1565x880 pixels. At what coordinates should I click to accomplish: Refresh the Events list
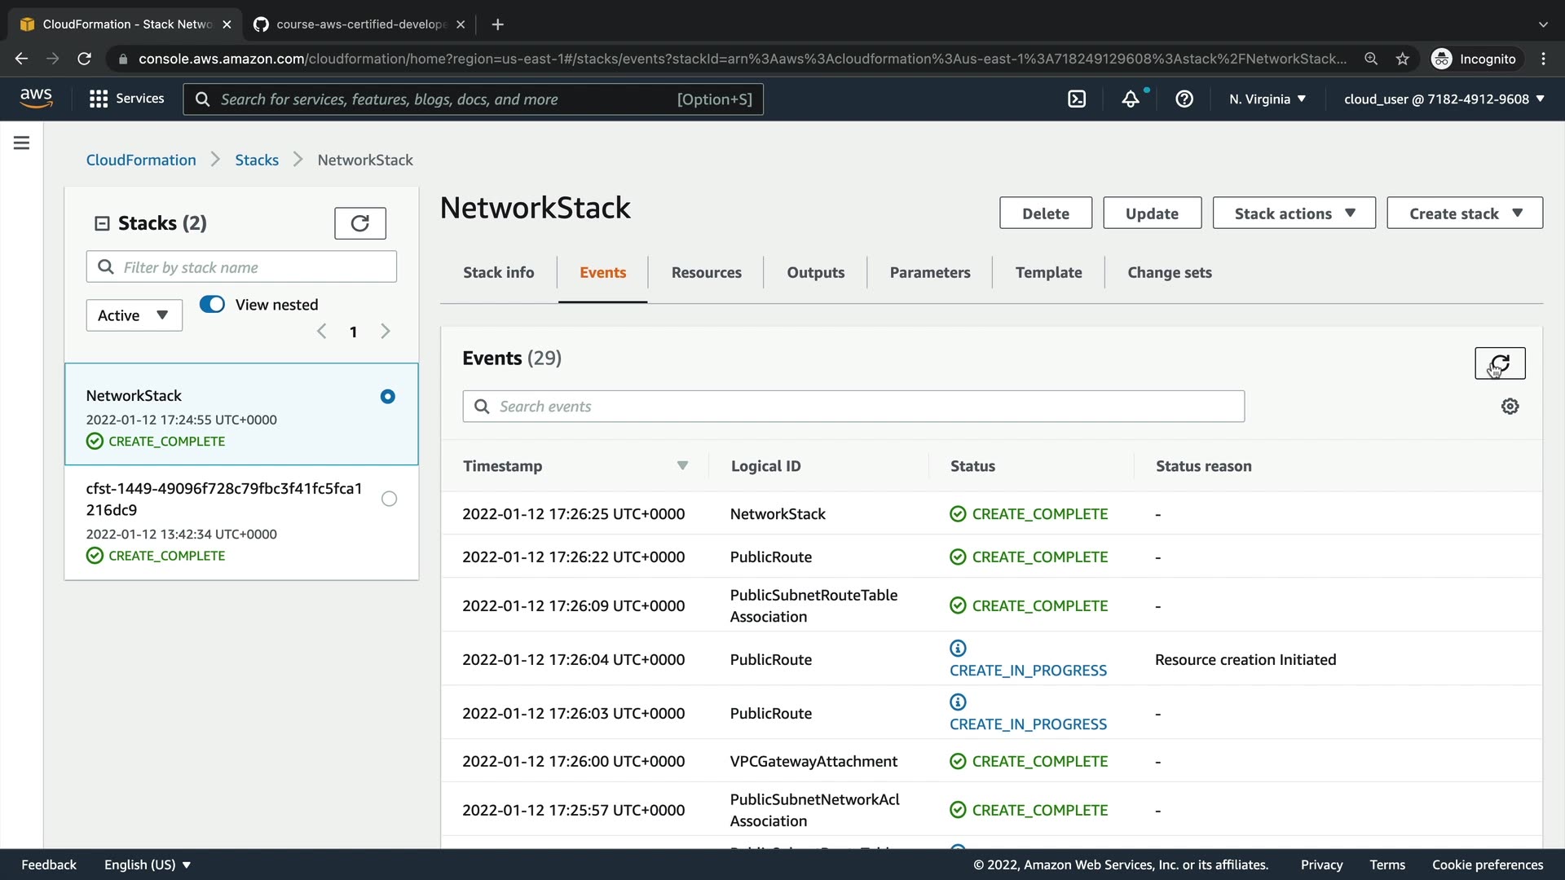[x=1500, y=363]
